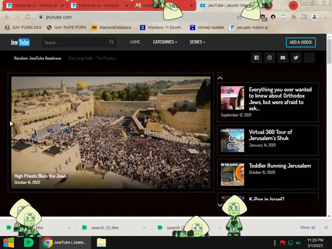The width and height of the screenshot is (332, 249).
Task: Go back with the browser back arrow
Action: pyautogui.click(x=7, y=17)
